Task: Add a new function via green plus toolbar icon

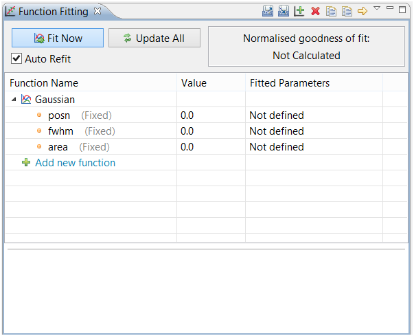Action: click(x=299, y=11)
